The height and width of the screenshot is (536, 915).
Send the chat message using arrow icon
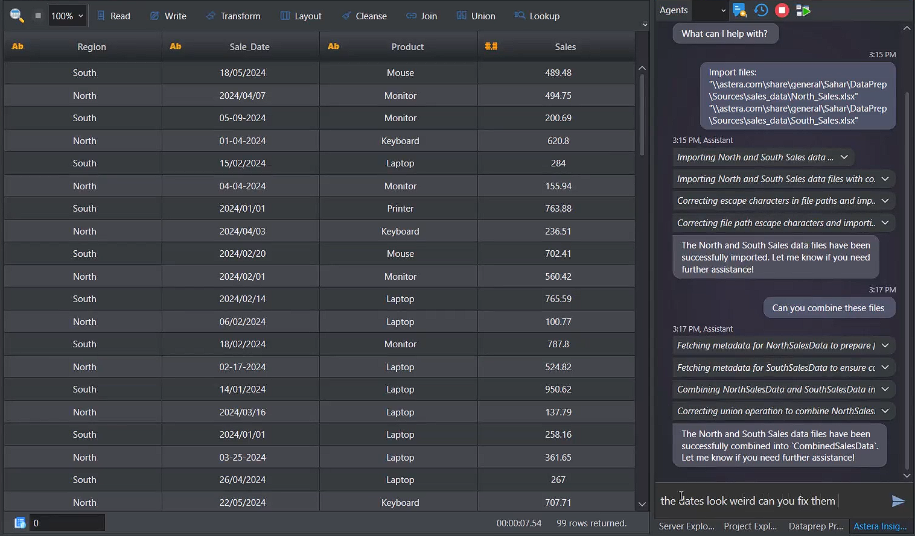[x=897, y=501]
